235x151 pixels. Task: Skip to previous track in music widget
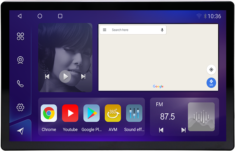[47, 77]
